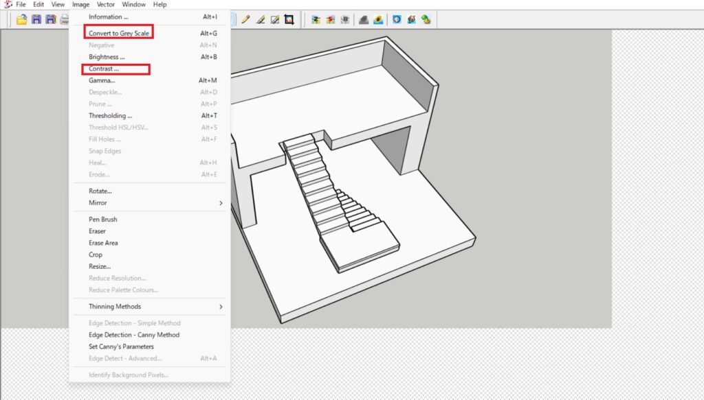Image resolution: width=704 pixels, height=400 pixels.
Task: Click the yellow and blue toolbar icon
Action: click(x=378, y=20)
